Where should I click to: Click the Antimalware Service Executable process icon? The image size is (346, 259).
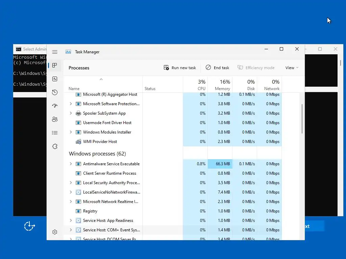pyautogui.click(x=78, y=164)
